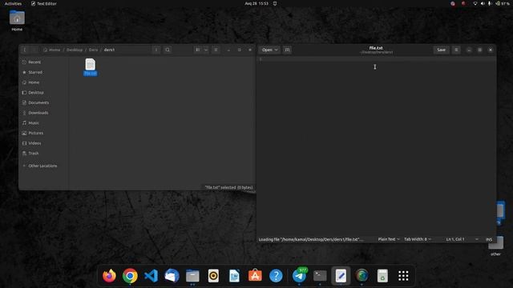Launch Thunderbird mail from the dock

(x=172, y=276)
